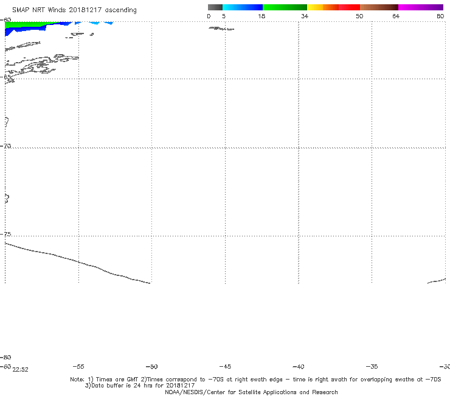Image resolution: width=450 pixels, height=396 pixels.
Task: Click the note 'Times are GMT' line
Action: click(255, 380)
